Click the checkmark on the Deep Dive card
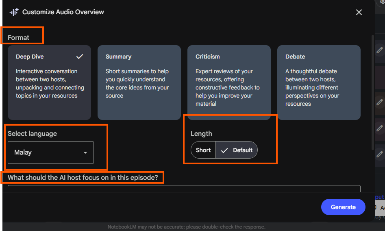 80,57
